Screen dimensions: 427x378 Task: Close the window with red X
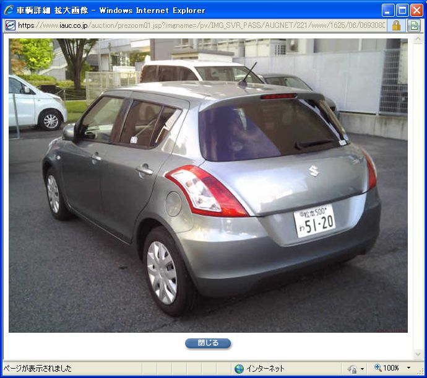[416, 10]
